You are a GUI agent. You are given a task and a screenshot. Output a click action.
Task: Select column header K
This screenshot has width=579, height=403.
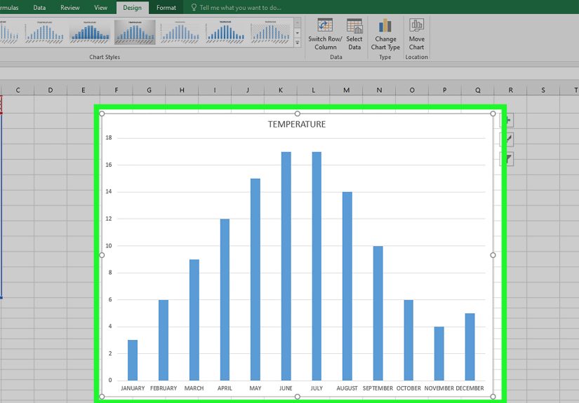pyautogui.click(x=281, y=90)
